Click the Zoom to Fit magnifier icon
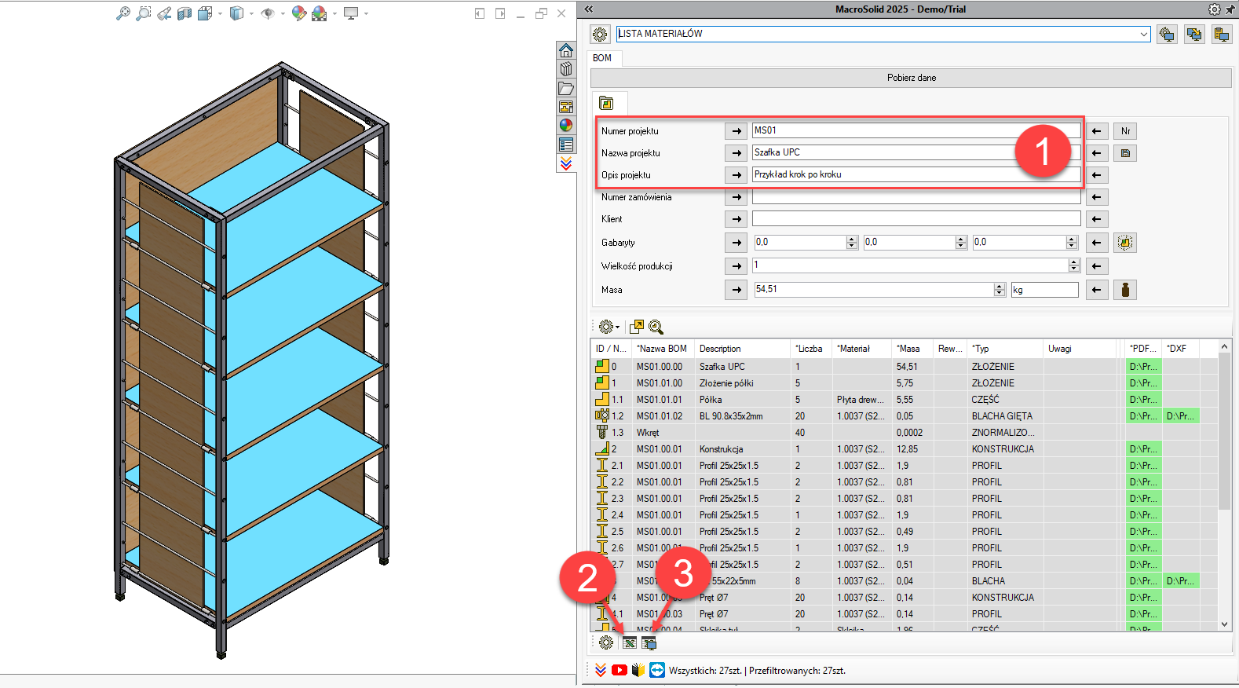 click(x=123, y=13)
